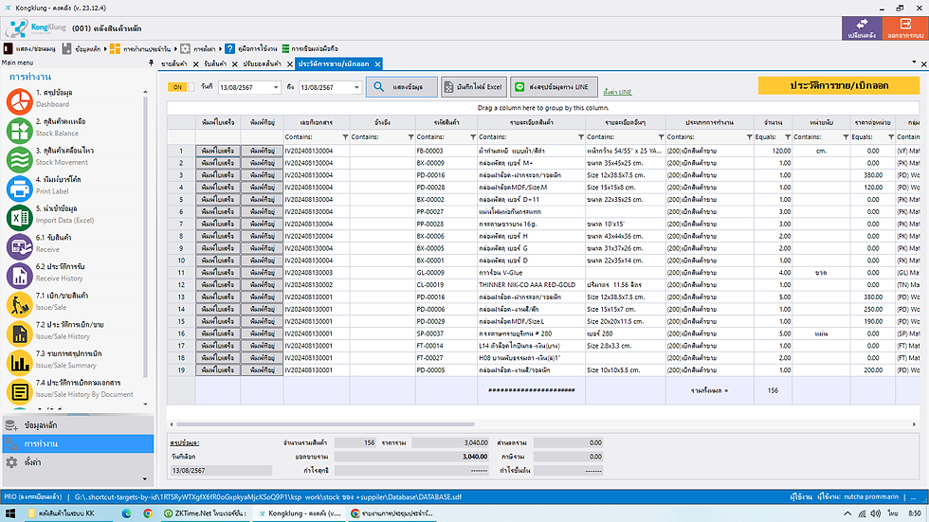
Task: Click the search แสดงข้อมูล button
Action: pos(402,87)
